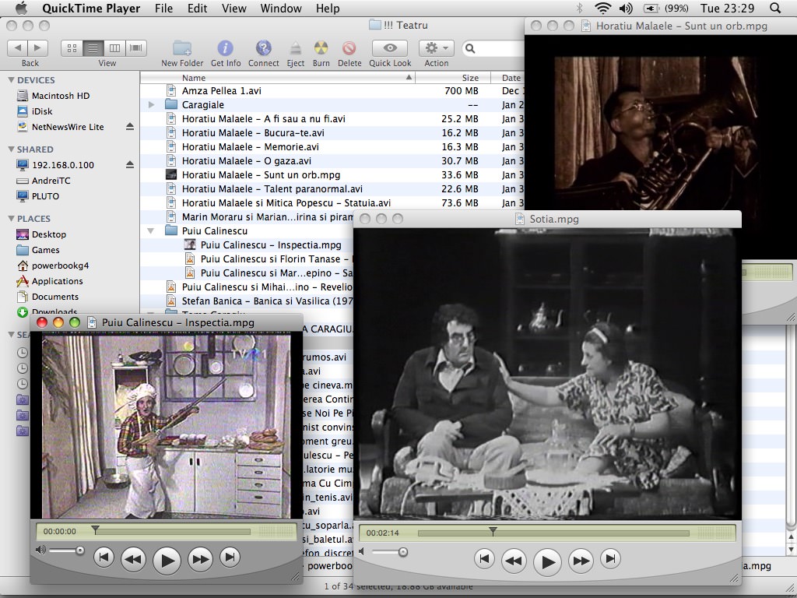Sort files by the Name column header
This screenshot has width=797, height=598.
click(278, 78)
